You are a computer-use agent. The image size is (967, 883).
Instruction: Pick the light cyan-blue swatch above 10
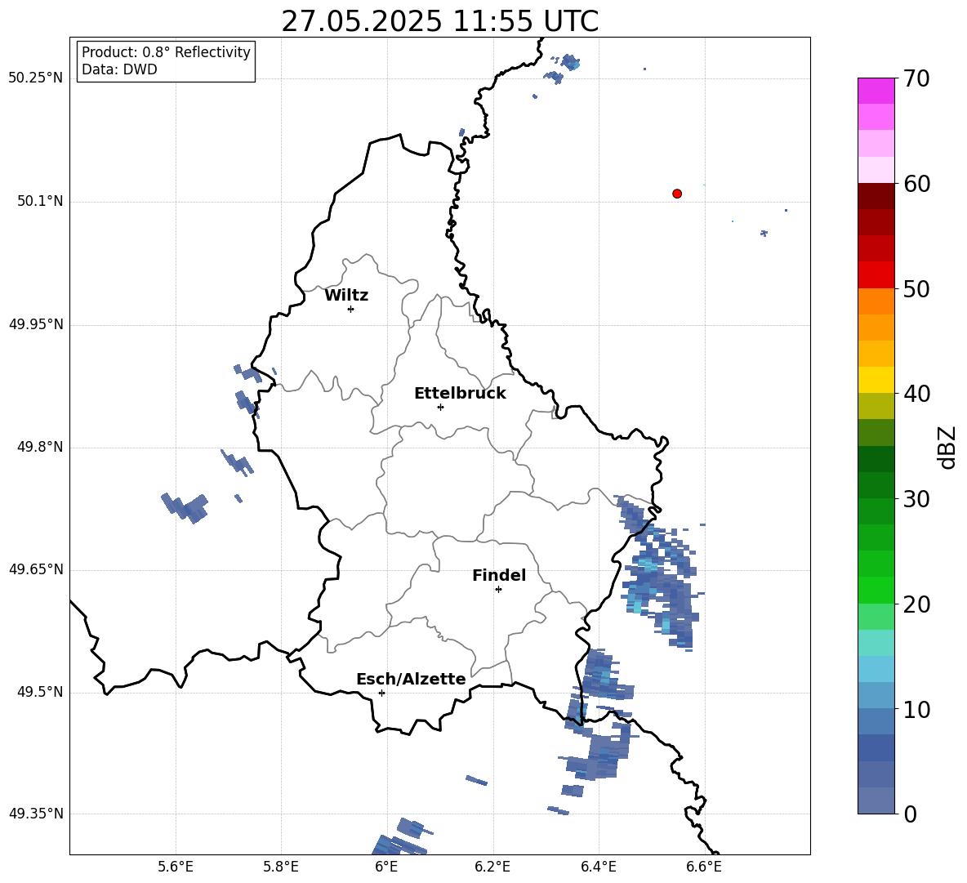coord(876,669)
